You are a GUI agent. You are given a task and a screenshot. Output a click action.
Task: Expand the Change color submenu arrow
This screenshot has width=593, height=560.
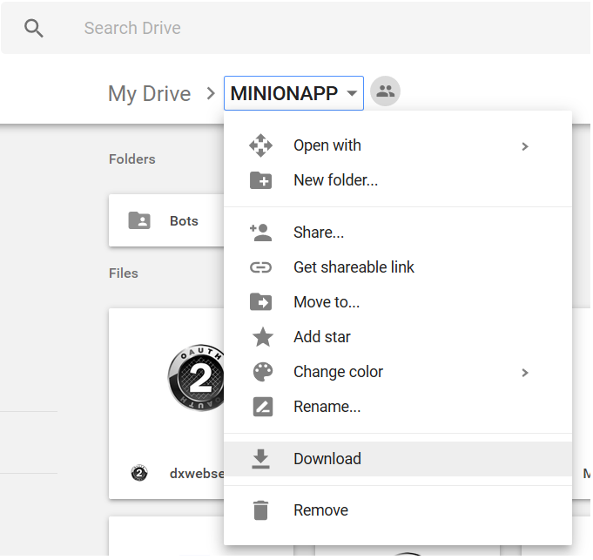tap(524, 373)
